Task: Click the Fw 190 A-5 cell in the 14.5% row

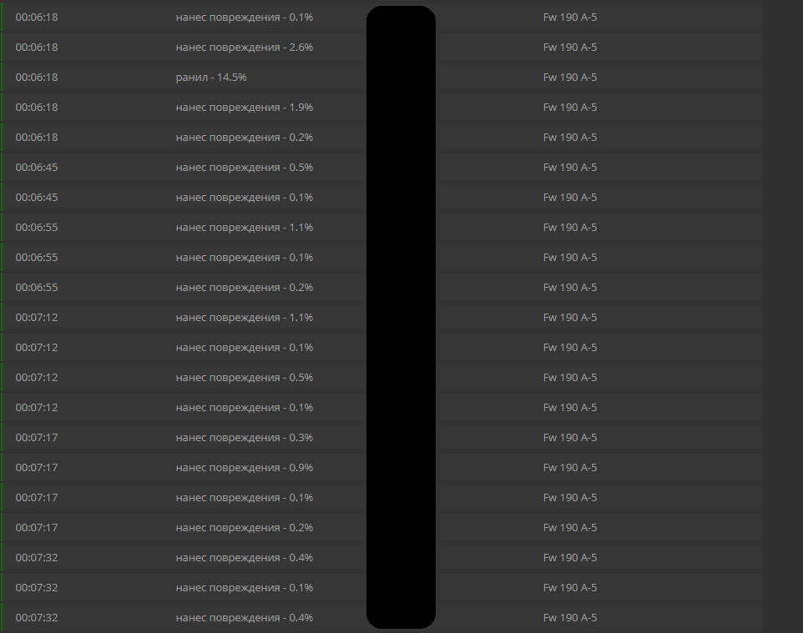Action: [x=570, y=78]
